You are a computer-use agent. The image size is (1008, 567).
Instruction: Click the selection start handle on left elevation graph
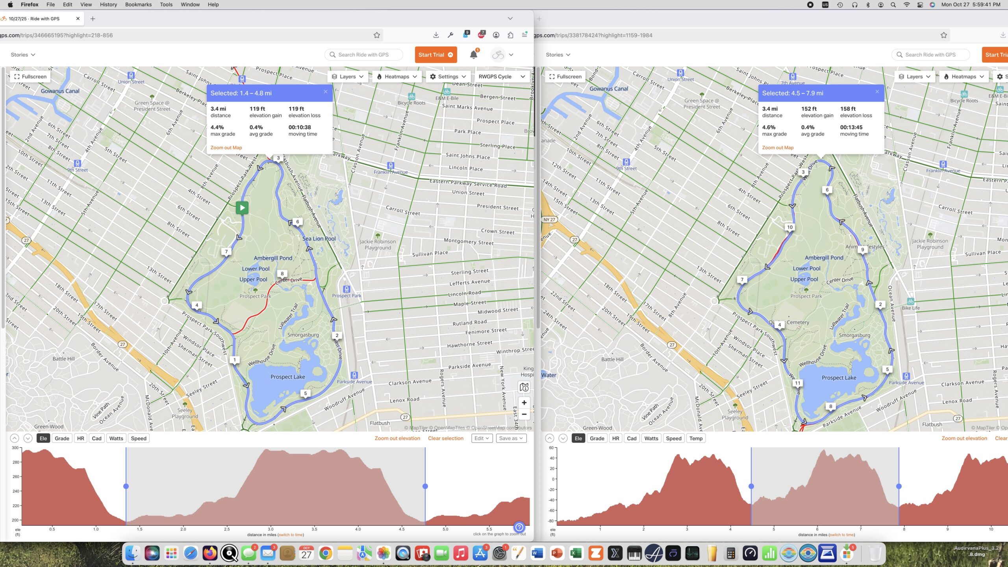point(126,486)
